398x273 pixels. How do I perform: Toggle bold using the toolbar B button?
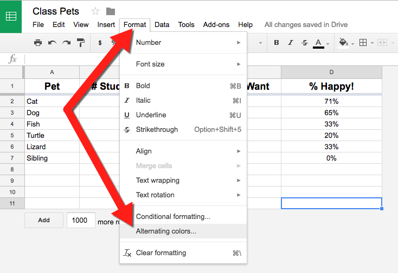(x=277, y=43)
